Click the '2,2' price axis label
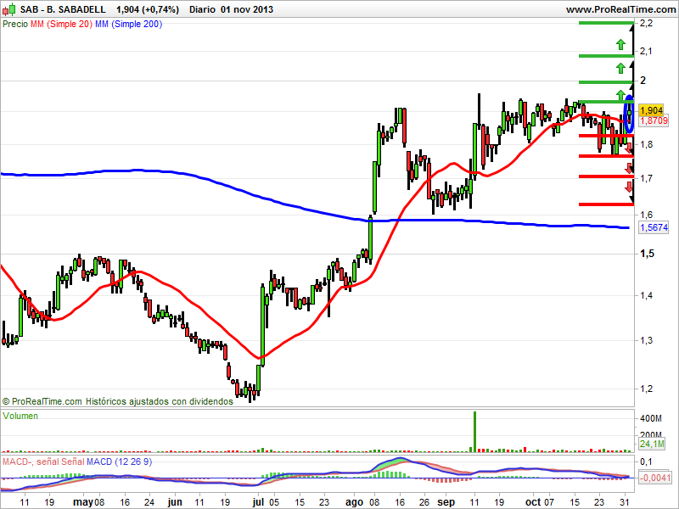 (x=647, y=24)
